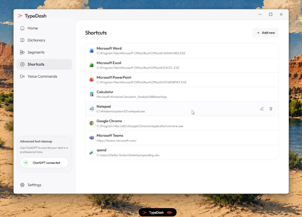
Task: Click the Microsoft Teams app icon
Action: click(91, 138)
